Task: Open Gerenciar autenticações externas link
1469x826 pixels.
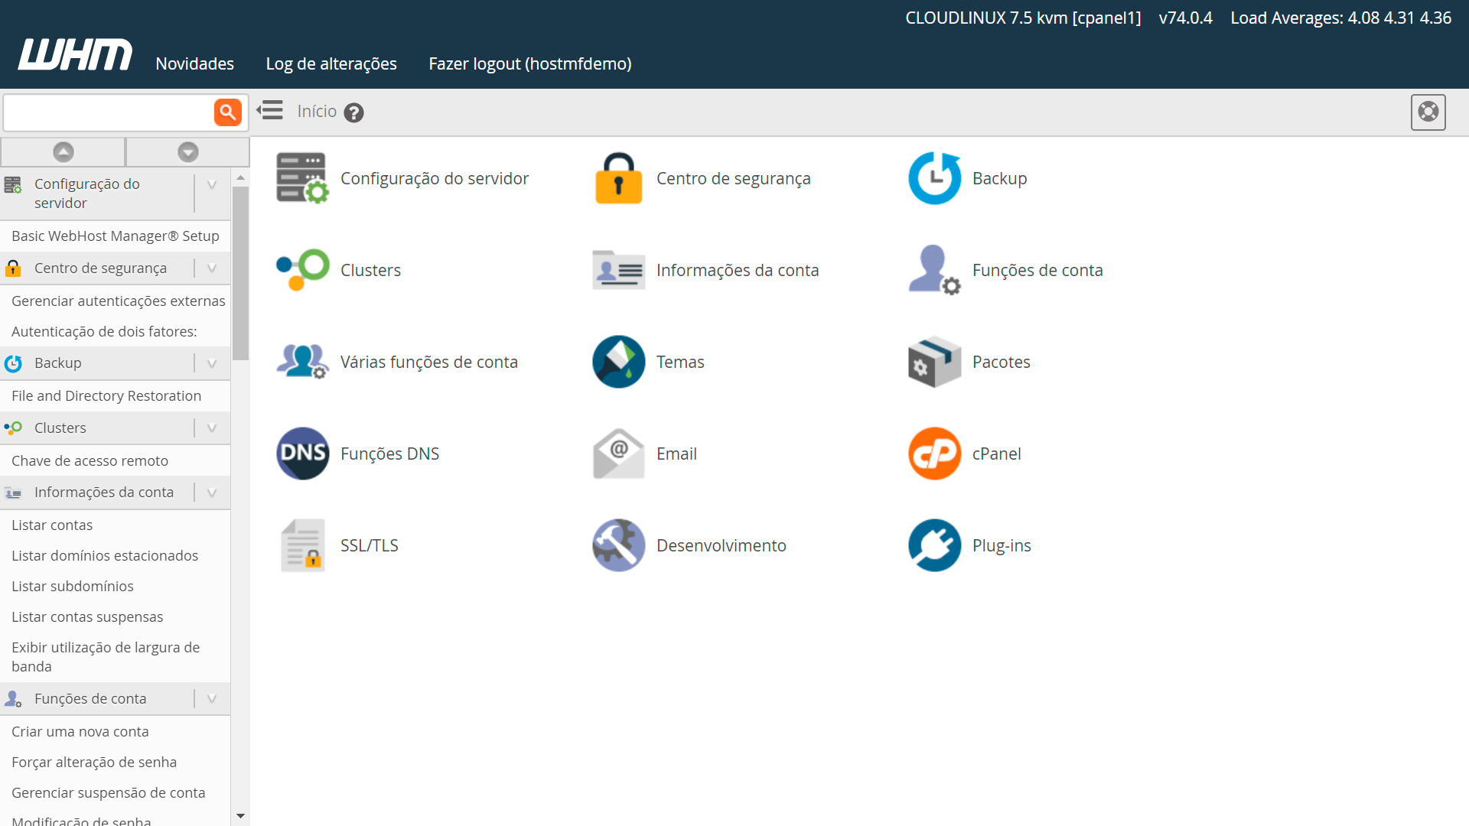Action: coord(119,301)
